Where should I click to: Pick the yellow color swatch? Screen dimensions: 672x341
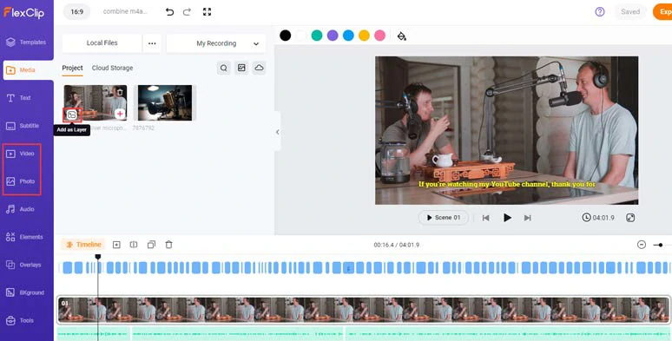click(x=365, y=36)
